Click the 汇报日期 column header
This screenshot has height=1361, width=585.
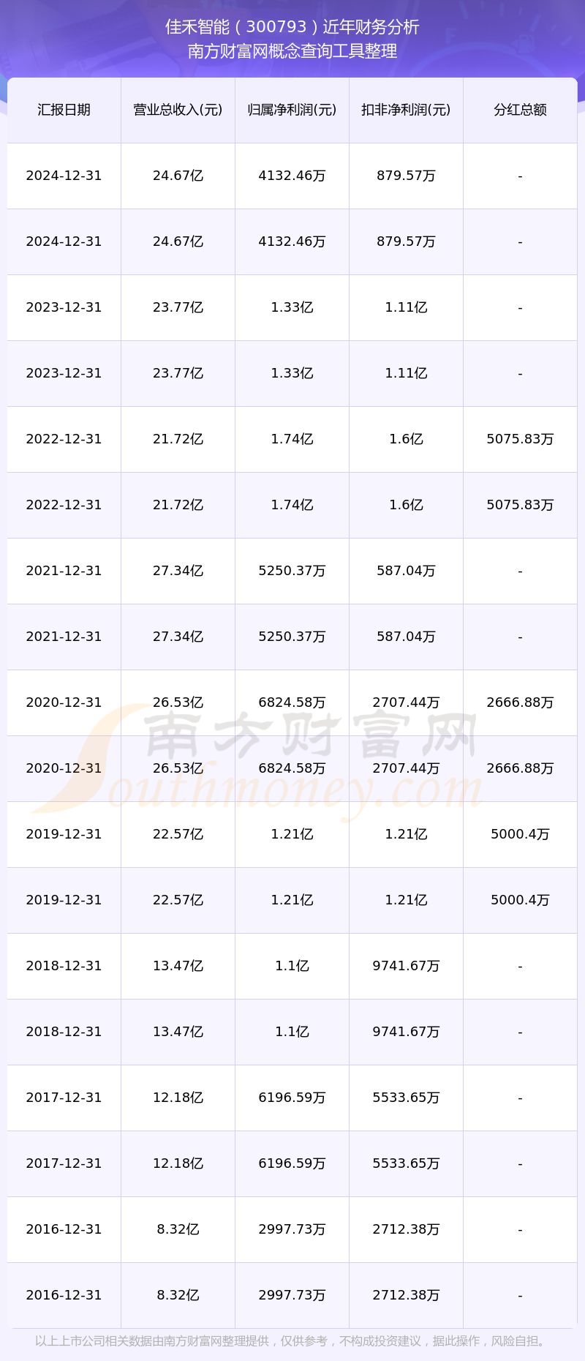coord(64,110)
